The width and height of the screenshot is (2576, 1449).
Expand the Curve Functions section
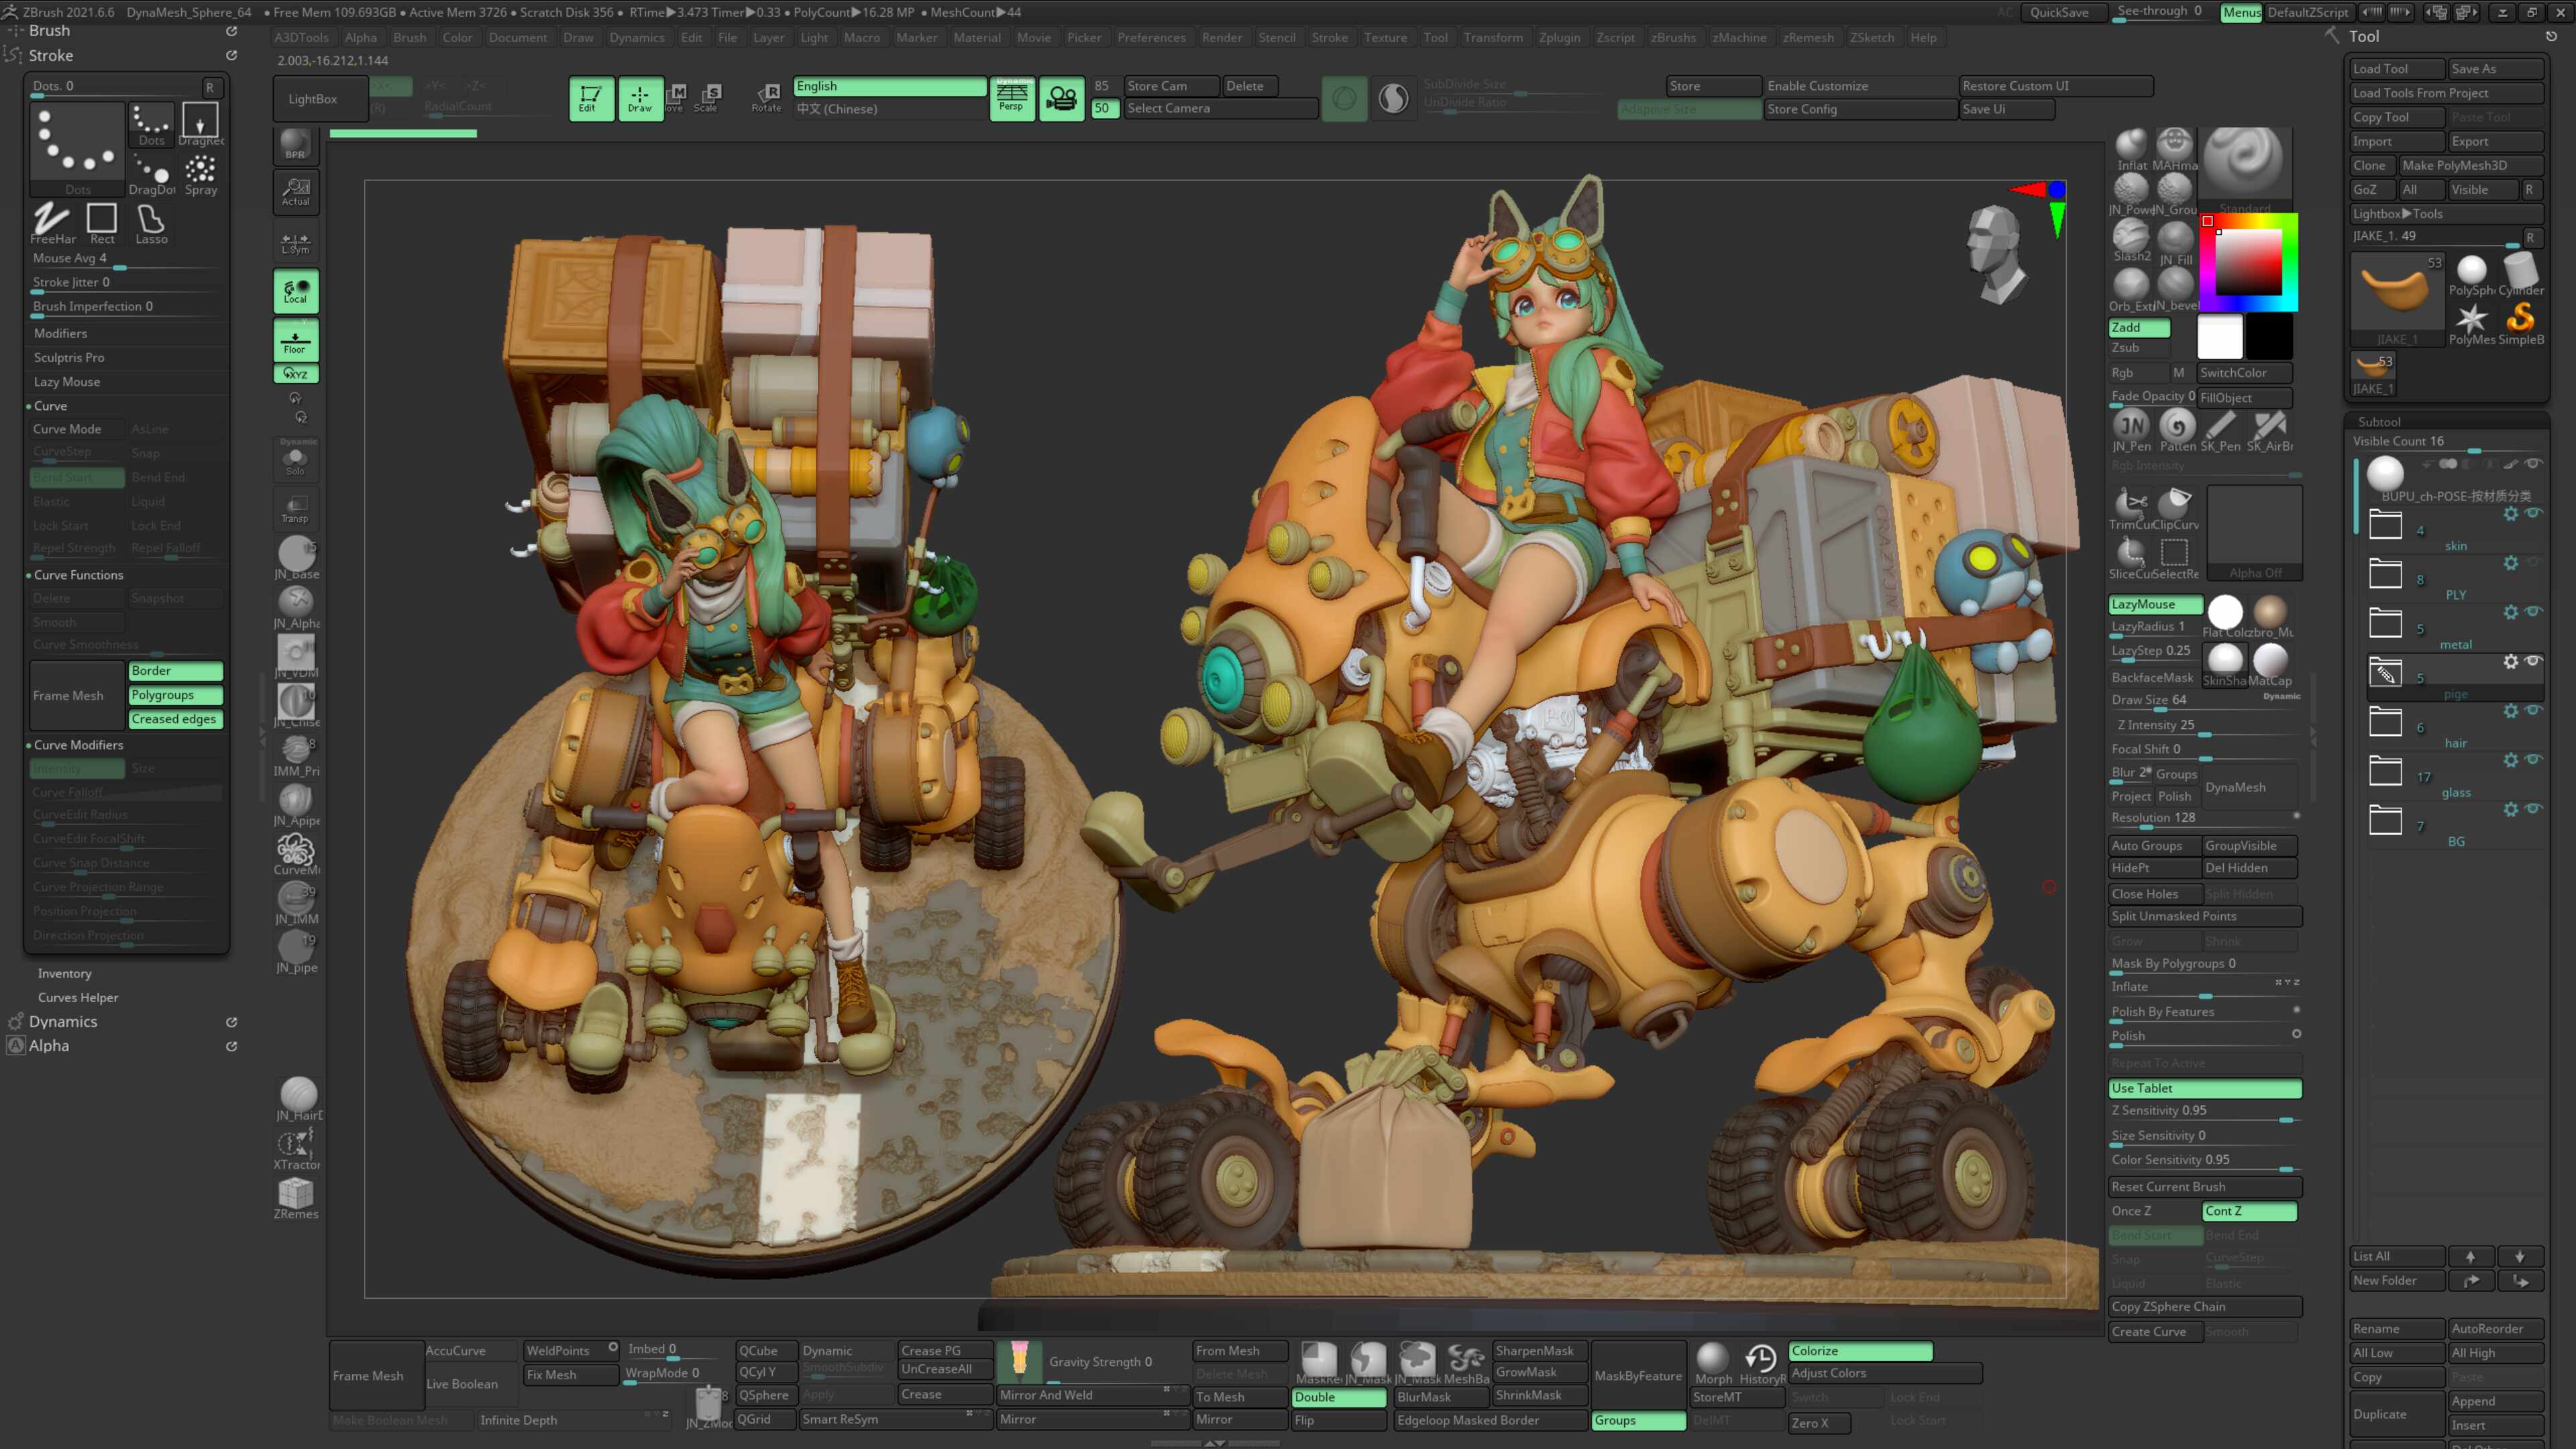tap(78, 575)
